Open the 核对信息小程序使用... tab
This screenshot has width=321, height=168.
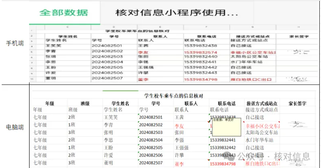(x=177, y=13)
